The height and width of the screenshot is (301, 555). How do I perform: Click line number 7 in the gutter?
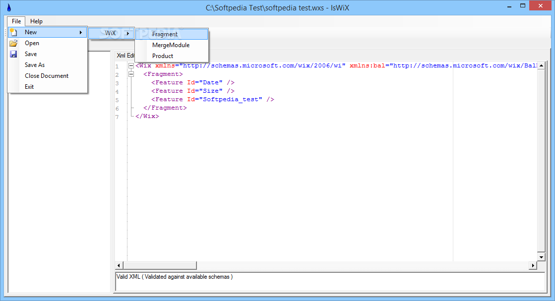(x=117, y=117)
